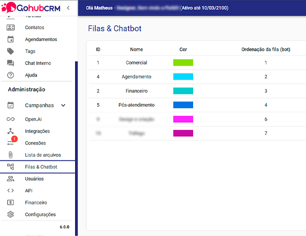Select Filas & Chatbot menu item
Viewport: 306px width, 236px height.
(x=41, y=167)
